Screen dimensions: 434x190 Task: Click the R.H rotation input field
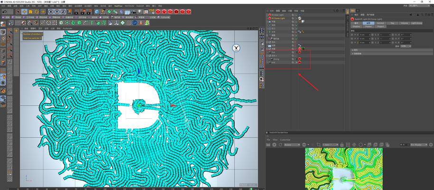[406, 35]
